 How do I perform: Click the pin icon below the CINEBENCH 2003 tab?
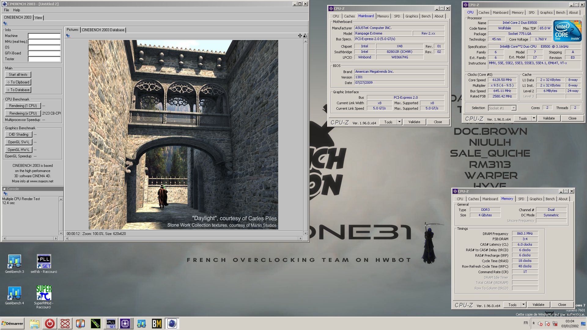tap(5, 24)
